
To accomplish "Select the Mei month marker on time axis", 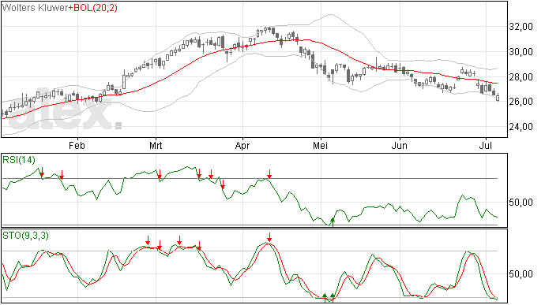I will (x=320, y=145).
